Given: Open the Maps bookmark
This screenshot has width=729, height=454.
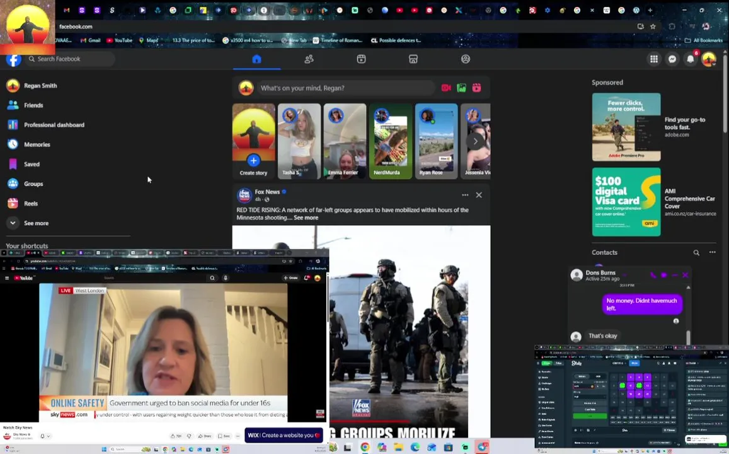Looking at the screenshot, I should click(x=149, y=40).
